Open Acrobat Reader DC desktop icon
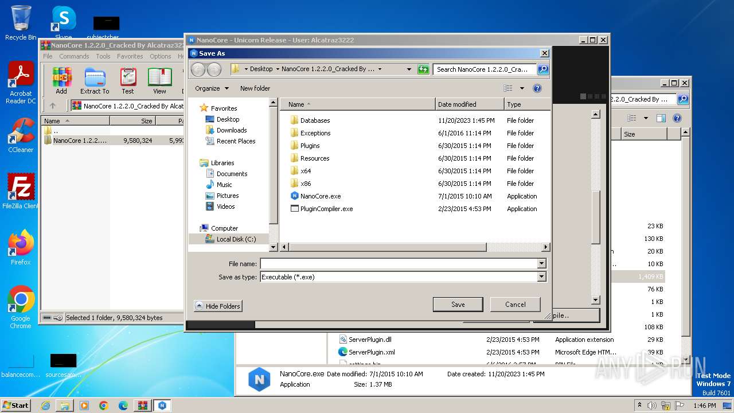Image resolution: width=734 pixels, height=413 pixels. point(21,83)
